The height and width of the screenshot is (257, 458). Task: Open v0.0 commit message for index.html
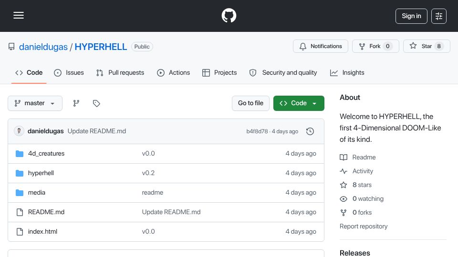coord(148,232)
